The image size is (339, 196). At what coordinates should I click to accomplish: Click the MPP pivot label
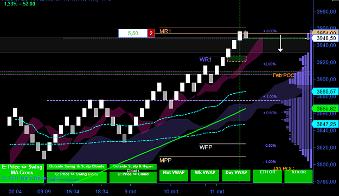click(165, 160)
